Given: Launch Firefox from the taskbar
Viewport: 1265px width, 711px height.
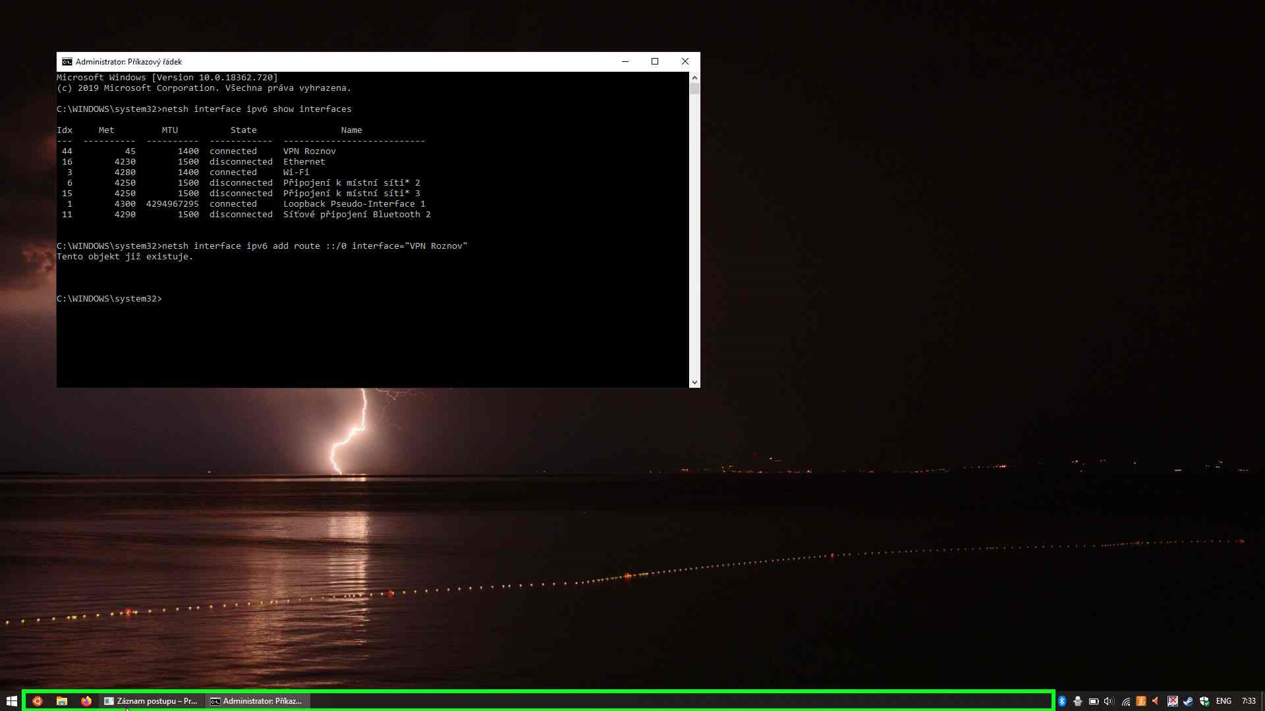Looking at the screenshot, I should (86, 700).
